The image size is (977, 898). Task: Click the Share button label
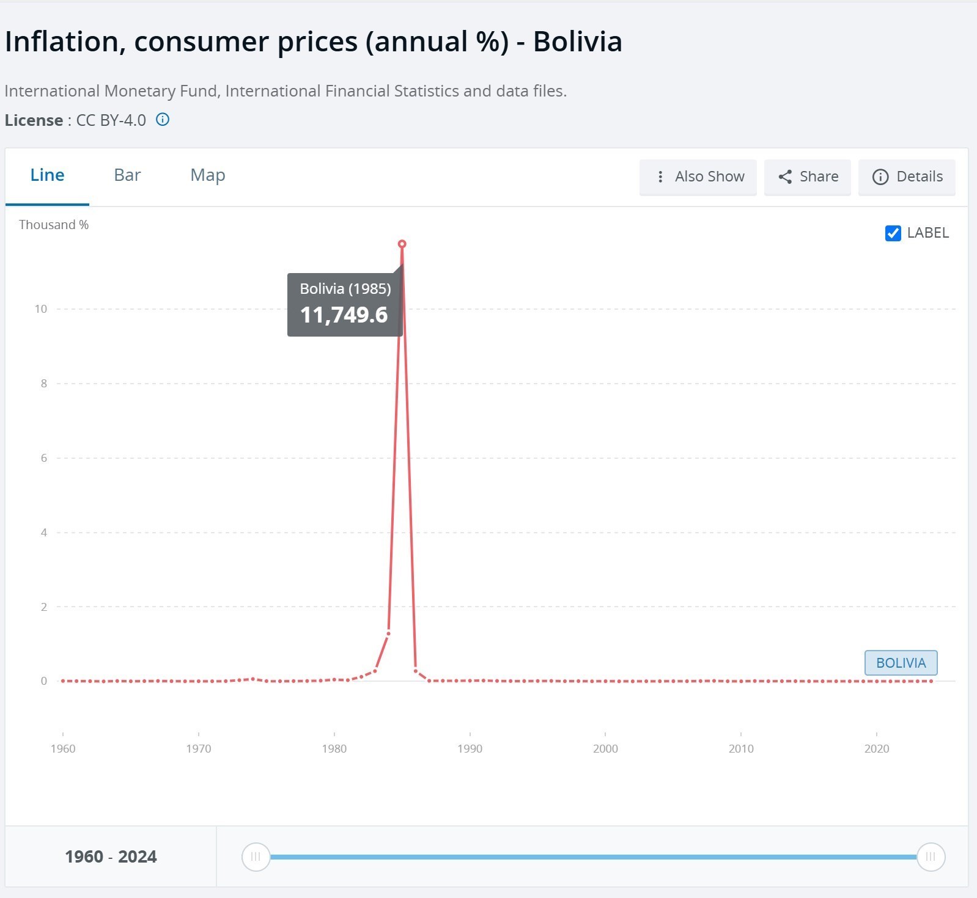819,177
